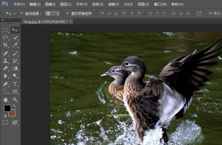Viewport: 222px width, 145px height.
Task: Select the Rectangle shape tool
Action: 15,91
